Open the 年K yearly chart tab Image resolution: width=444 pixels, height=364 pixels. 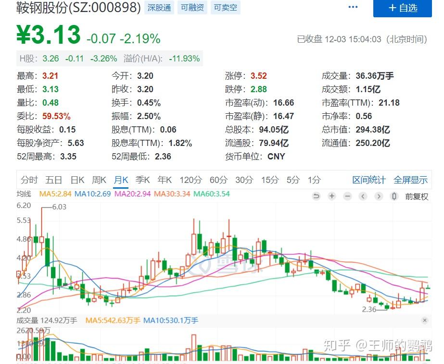[x=165, y=180]
